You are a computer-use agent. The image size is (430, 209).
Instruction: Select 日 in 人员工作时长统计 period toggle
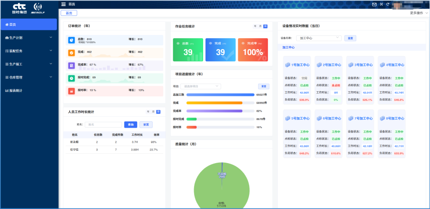(x=159, y=112)
